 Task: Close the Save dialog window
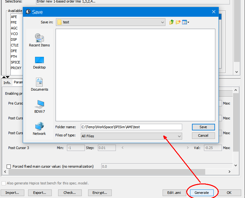point(213,12)
